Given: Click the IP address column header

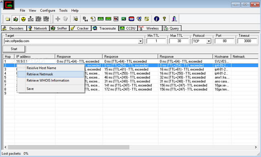Looking at the screenshot, I should click(x=35, y=57).
